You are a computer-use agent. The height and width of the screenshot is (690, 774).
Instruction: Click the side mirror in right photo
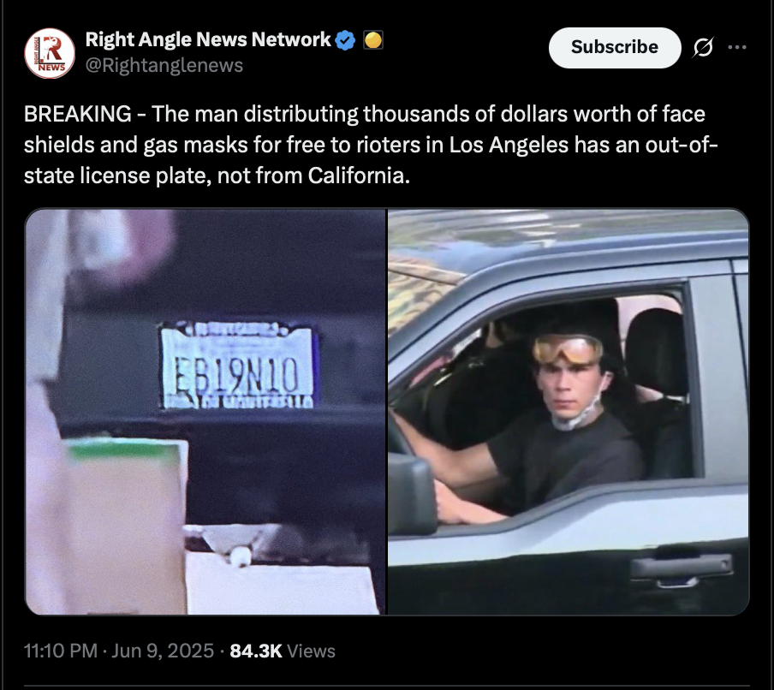pyautogui.click(x=411, y=495)
